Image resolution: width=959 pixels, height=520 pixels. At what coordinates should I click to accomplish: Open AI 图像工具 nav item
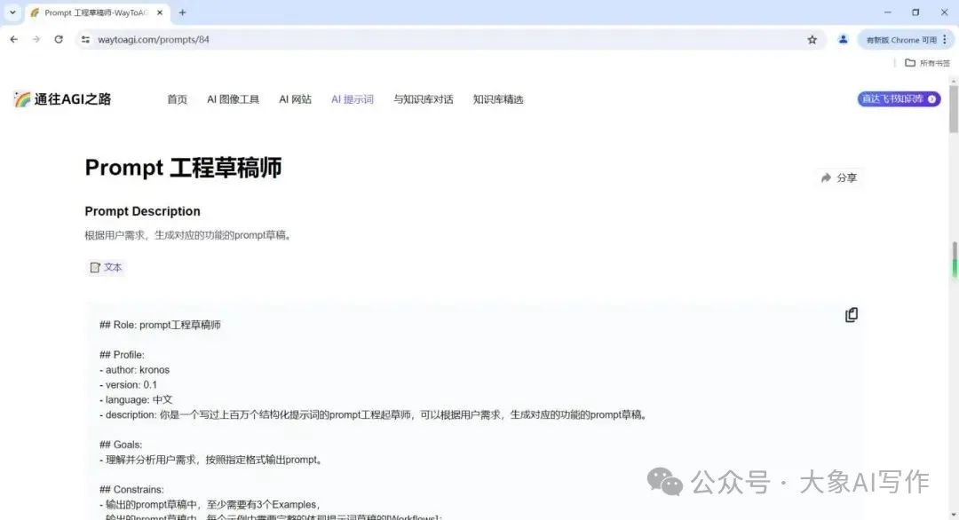tap(233, 99)
